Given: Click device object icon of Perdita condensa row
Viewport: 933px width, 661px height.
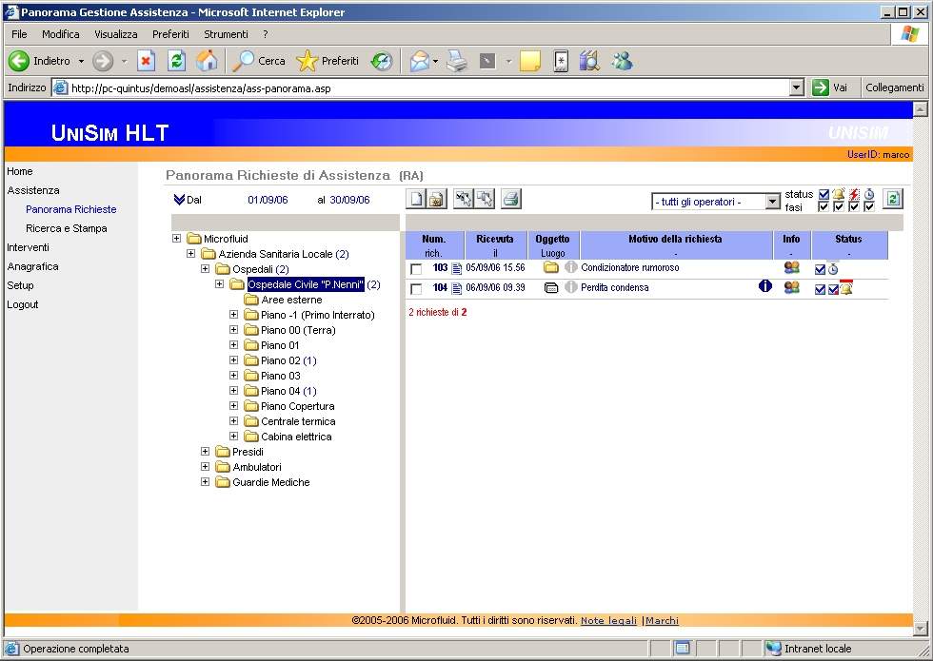Looking at the screenshot, I should click(x=551, y=287).
